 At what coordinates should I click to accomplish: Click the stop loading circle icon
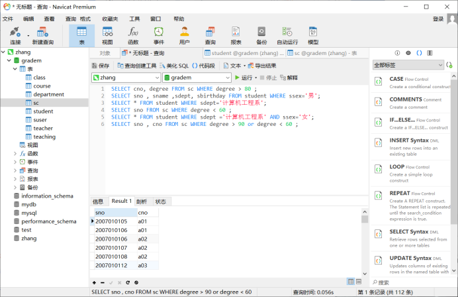pos(136,282)
